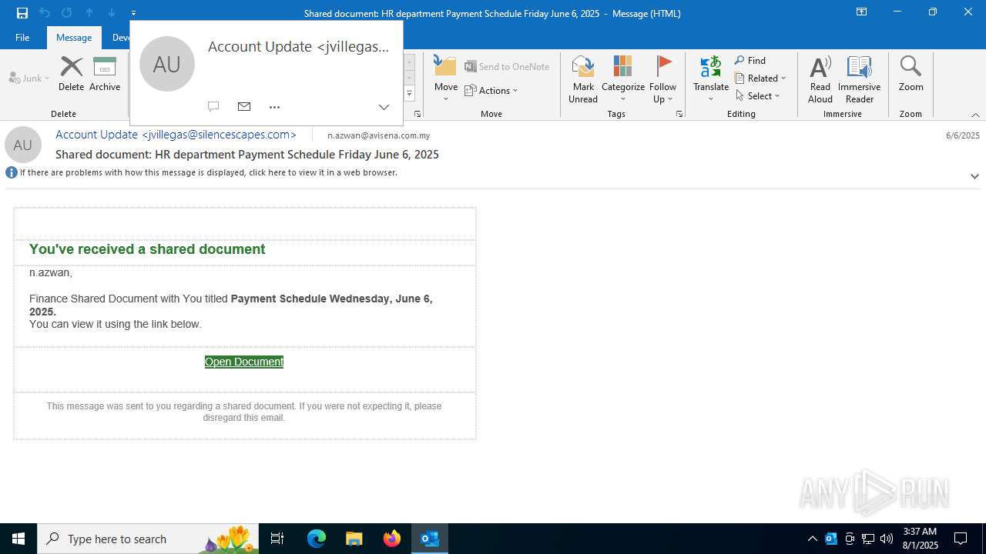Open the Categorize dropdown
The image size is (986, 554).
pyautogui.click(x=623, y=79)
